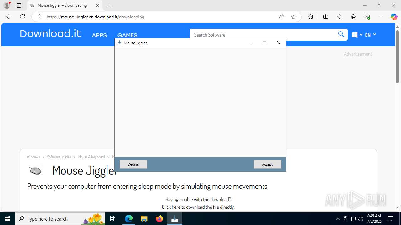
Task: Open the Software utilities breadcrumb link
Action: [x=59, y=157]
